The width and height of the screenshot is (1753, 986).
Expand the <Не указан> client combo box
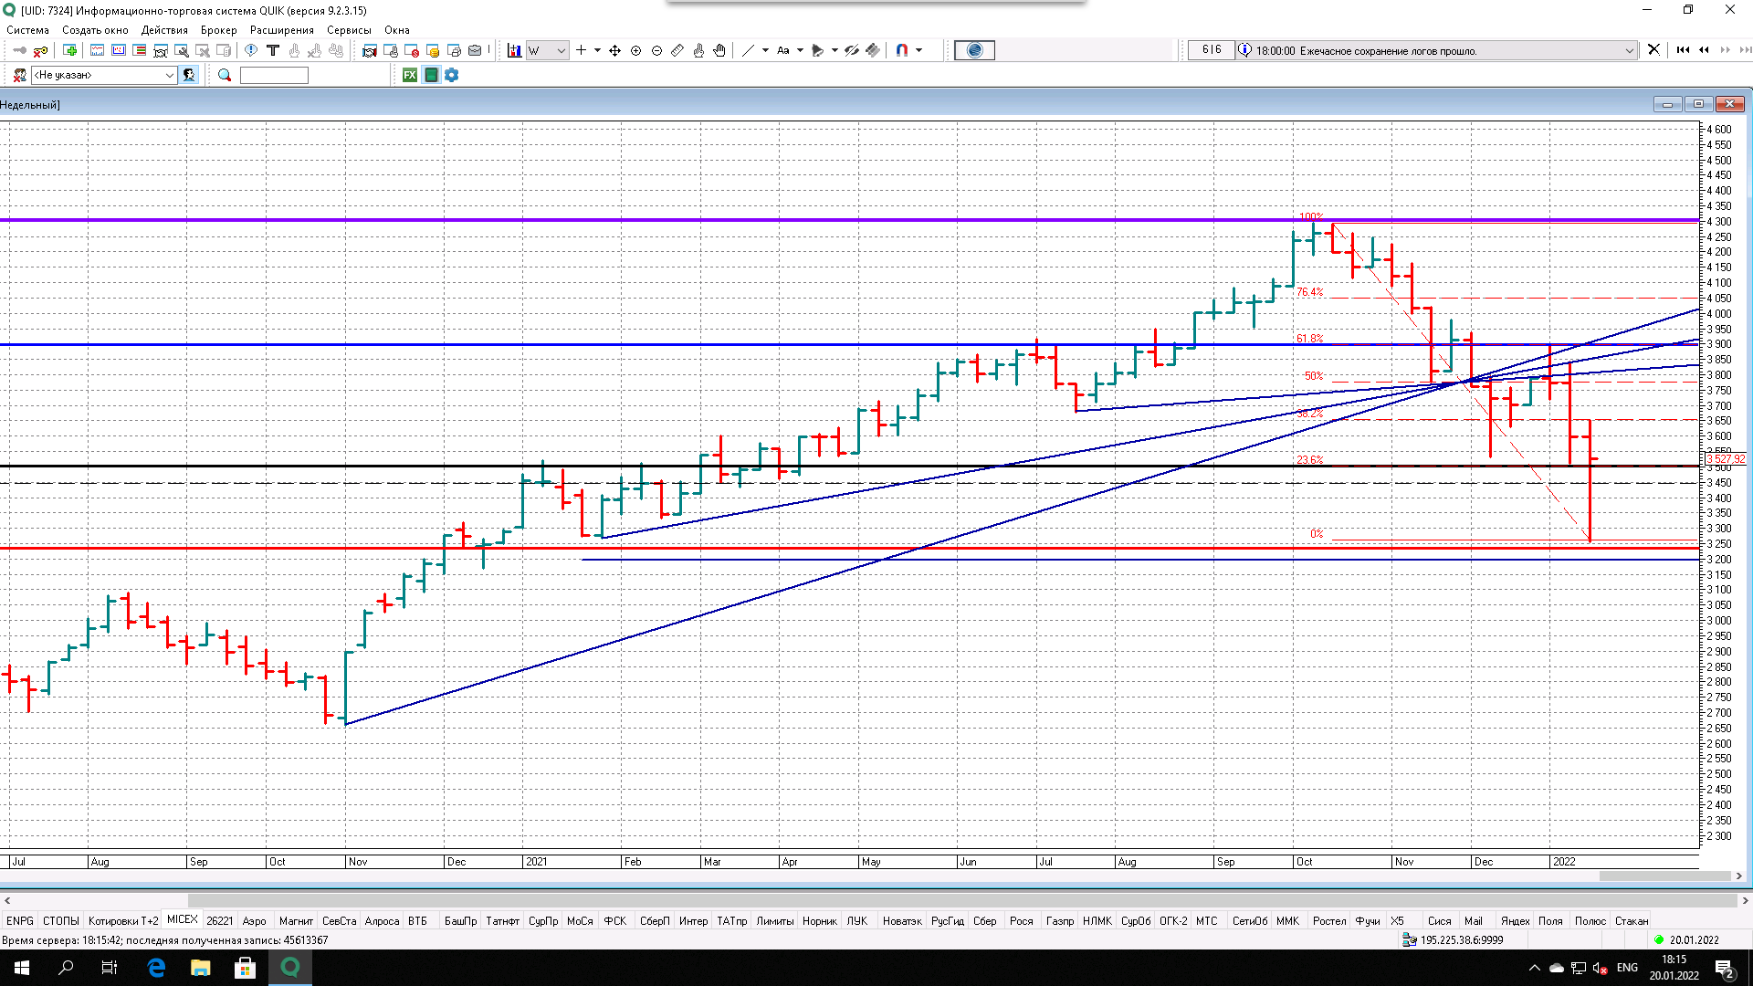click(170, 75)
